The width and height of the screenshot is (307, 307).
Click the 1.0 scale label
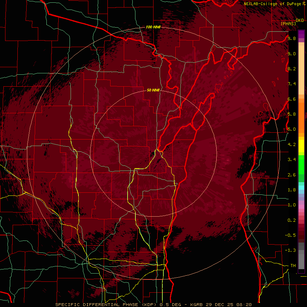[292, 205]
